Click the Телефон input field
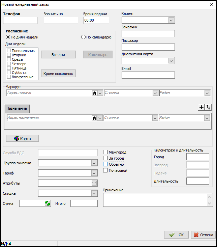The width and height of the screenshot is (217, 247). (20, 21)
